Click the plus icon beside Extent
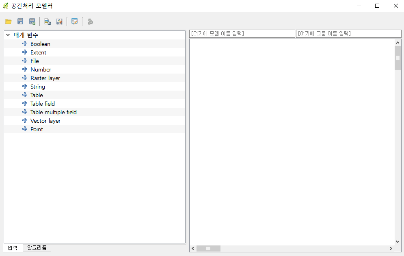This screenshot has width=404, height=256. click(x=25, y=52)
